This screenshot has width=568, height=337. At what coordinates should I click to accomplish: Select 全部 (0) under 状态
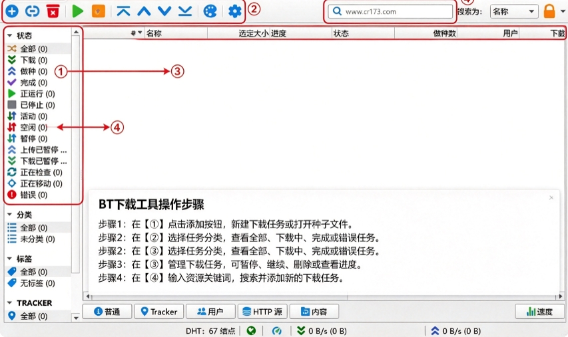coord(38,49)
